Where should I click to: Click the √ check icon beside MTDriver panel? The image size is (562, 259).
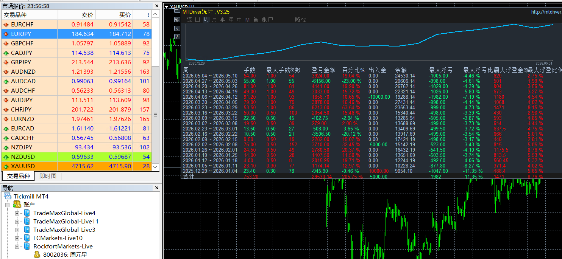[177, 28]
